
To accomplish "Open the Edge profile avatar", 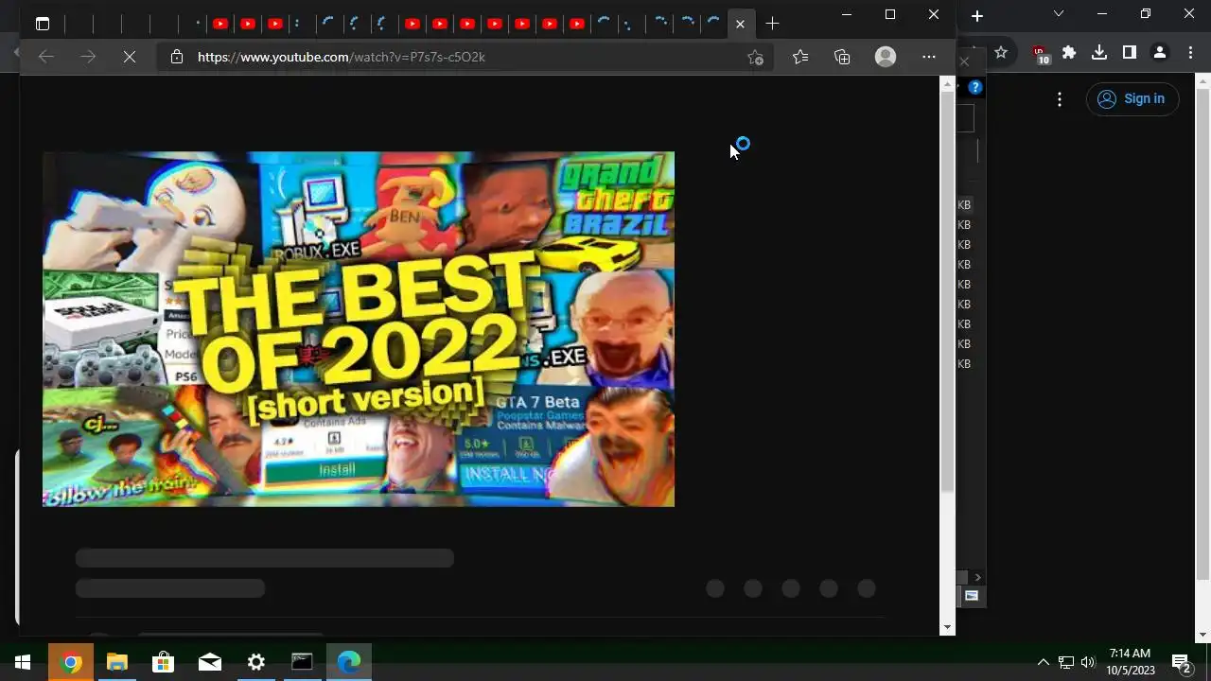I will (886, 57).
